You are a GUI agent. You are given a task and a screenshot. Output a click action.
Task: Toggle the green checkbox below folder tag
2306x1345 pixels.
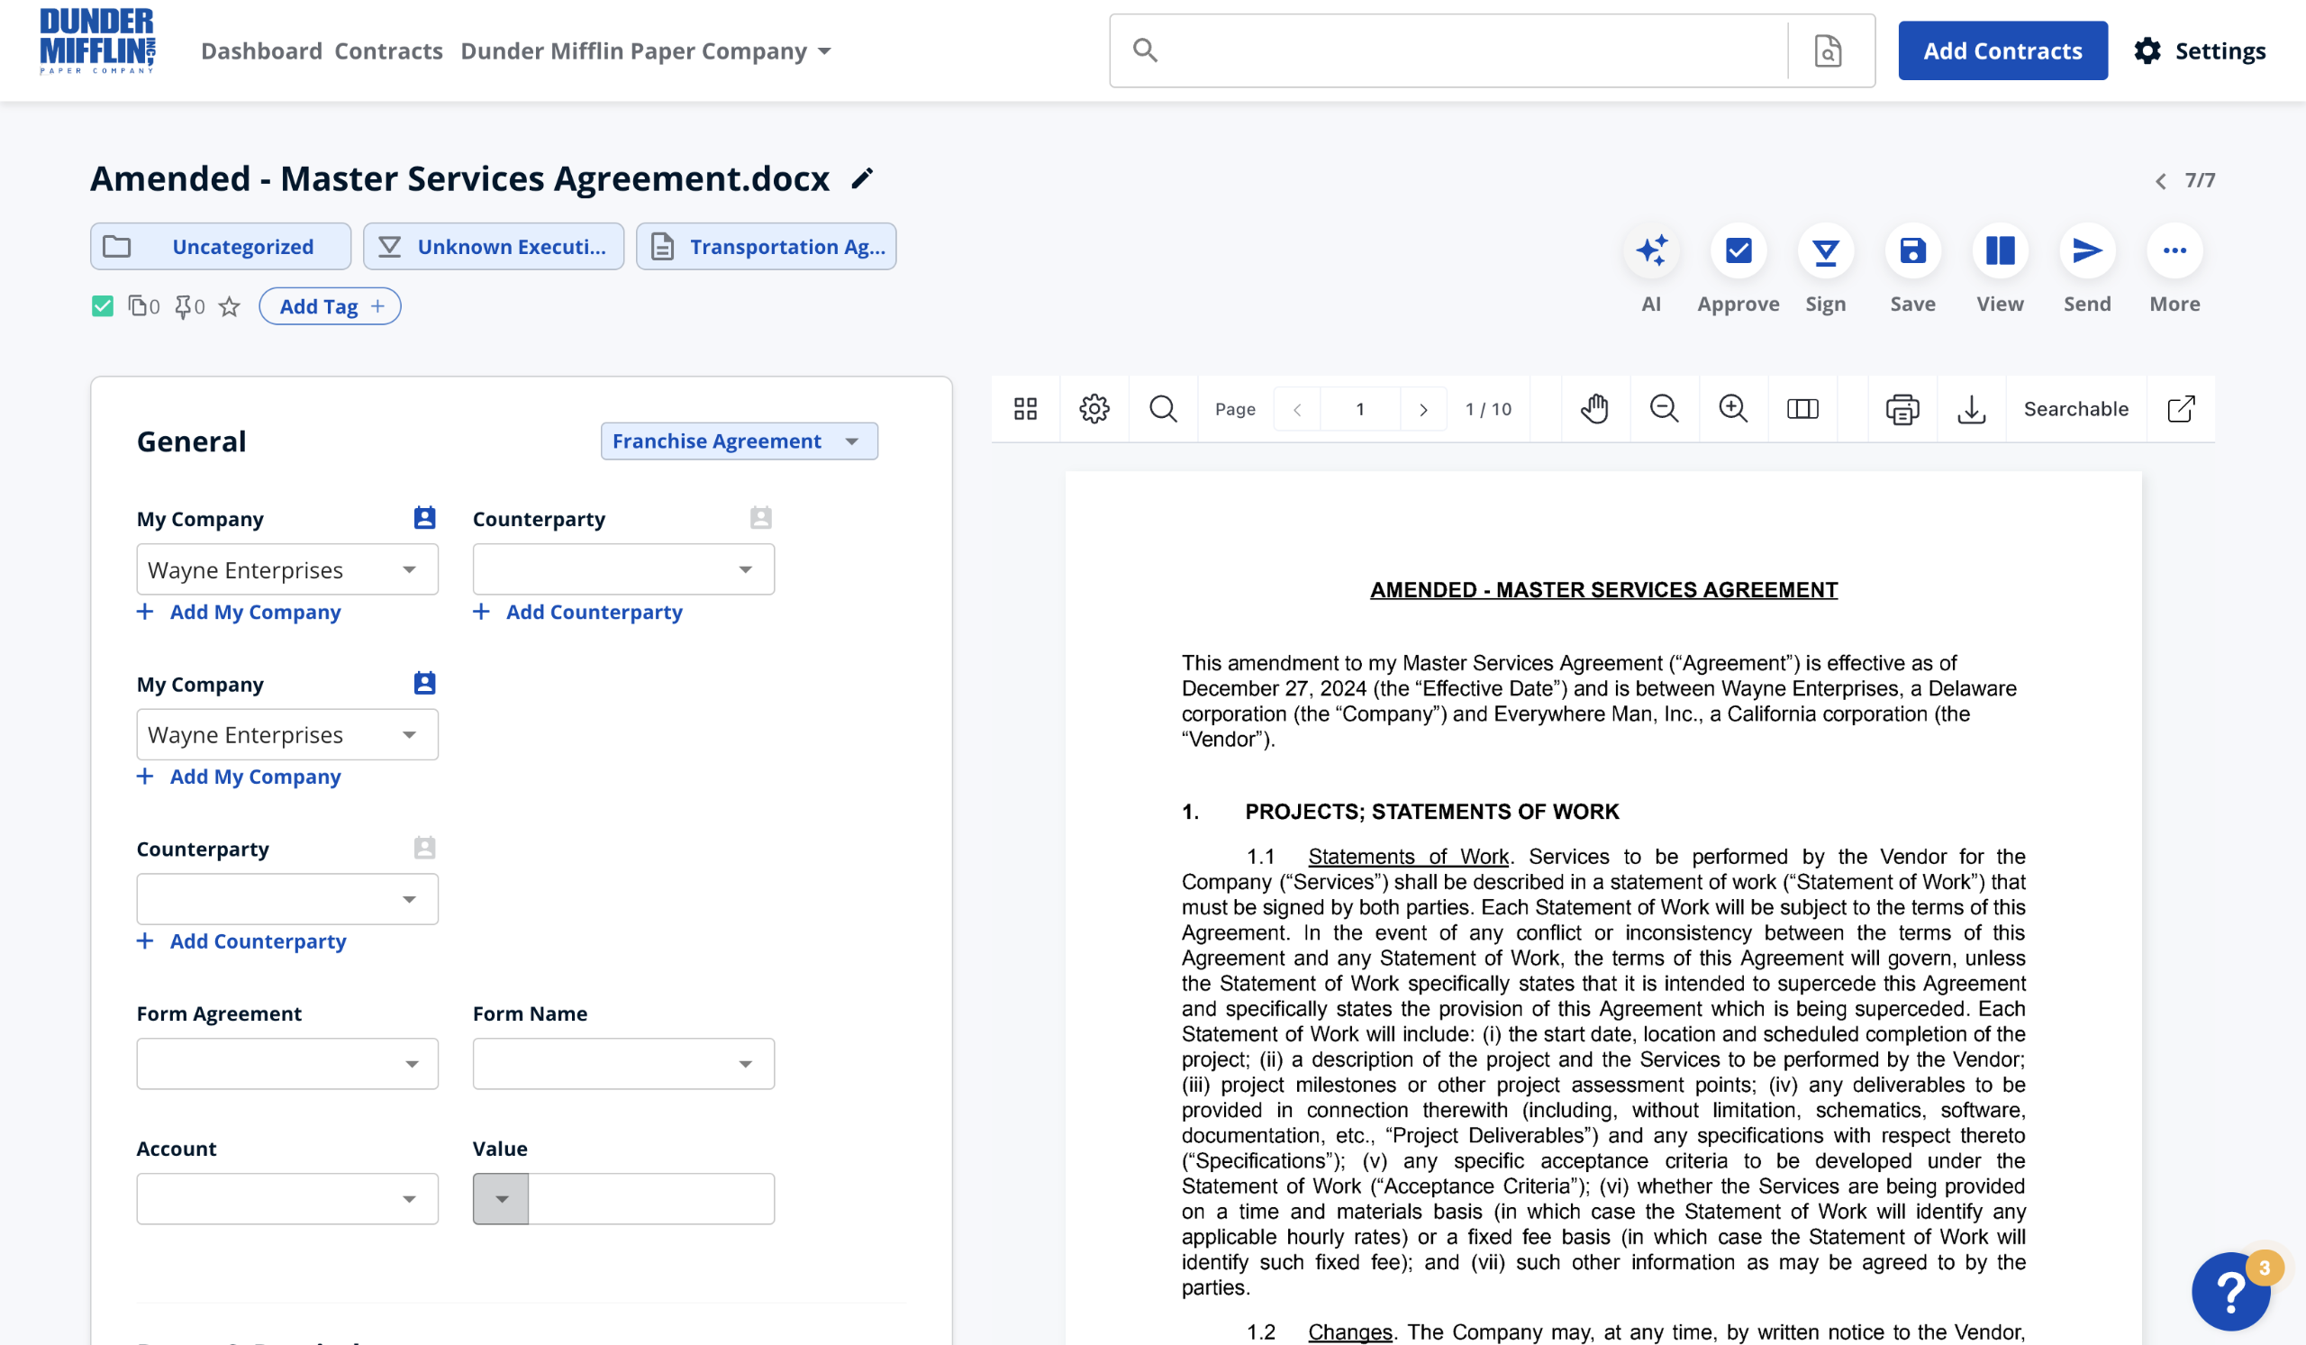[x=103, y=306]
